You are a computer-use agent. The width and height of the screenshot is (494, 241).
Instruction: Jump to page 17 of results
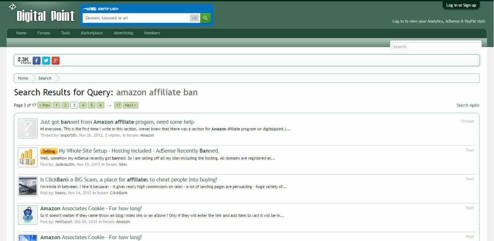[x=118, y=105]
